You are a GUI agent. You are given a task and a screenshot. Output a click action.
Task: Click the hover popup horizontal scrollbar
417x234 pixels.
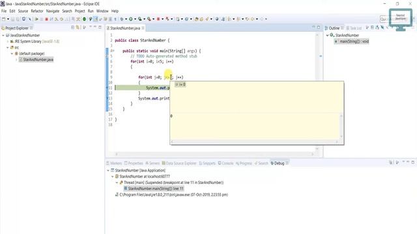click(x=255, y=142)
